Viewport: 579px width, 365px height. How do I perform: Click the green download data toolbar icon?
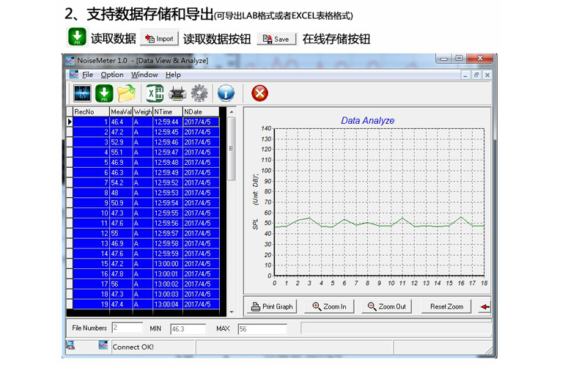pos(104,93)
